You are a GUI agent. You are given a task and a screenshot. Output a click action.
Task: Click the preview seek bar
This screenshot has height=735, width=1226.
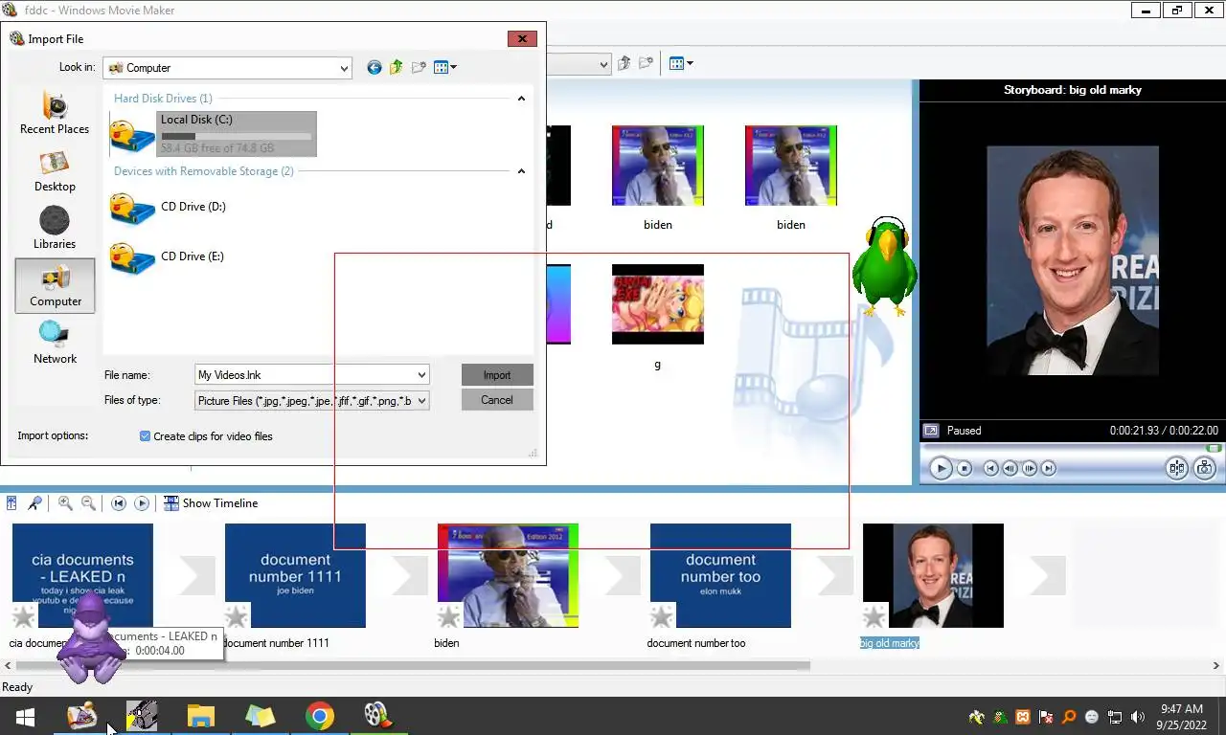tap(1071, 448)
